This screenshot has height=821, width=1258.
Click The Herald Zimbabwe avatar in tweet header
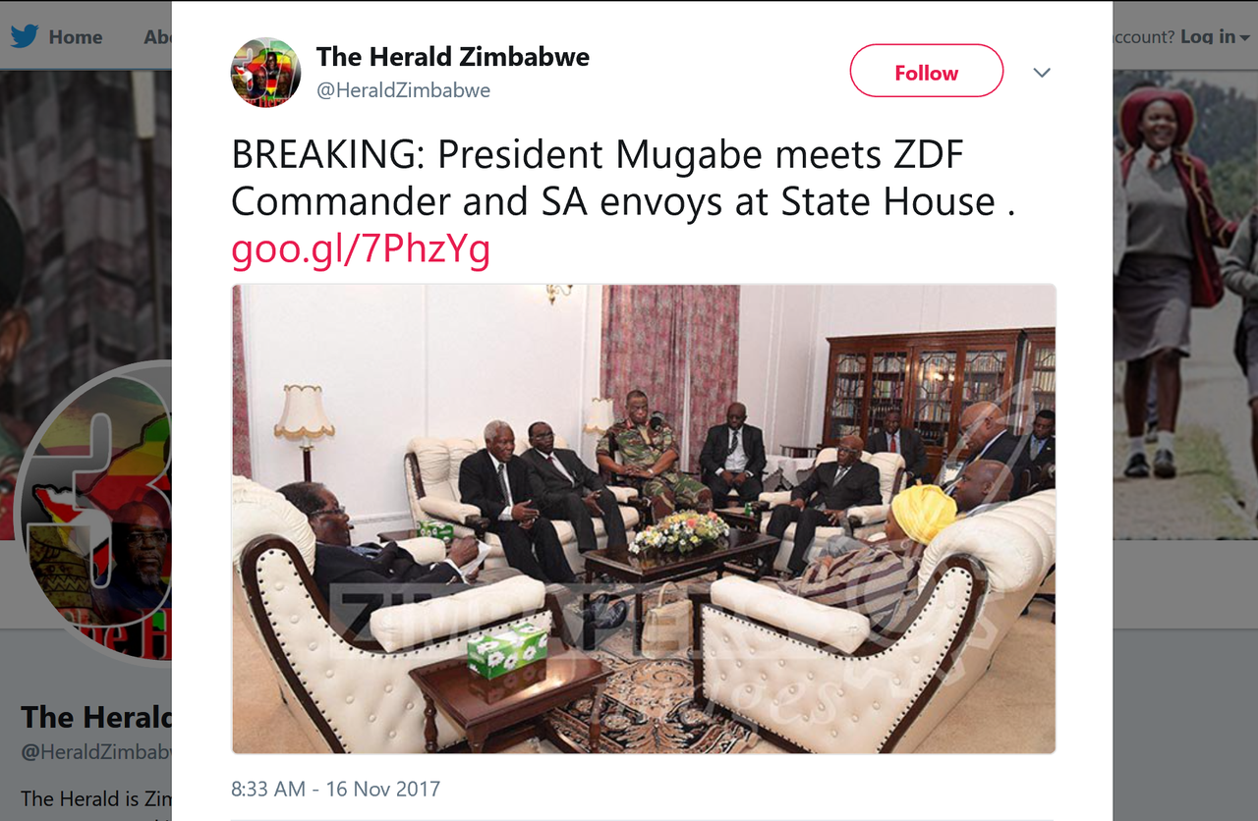pos(265,73)
